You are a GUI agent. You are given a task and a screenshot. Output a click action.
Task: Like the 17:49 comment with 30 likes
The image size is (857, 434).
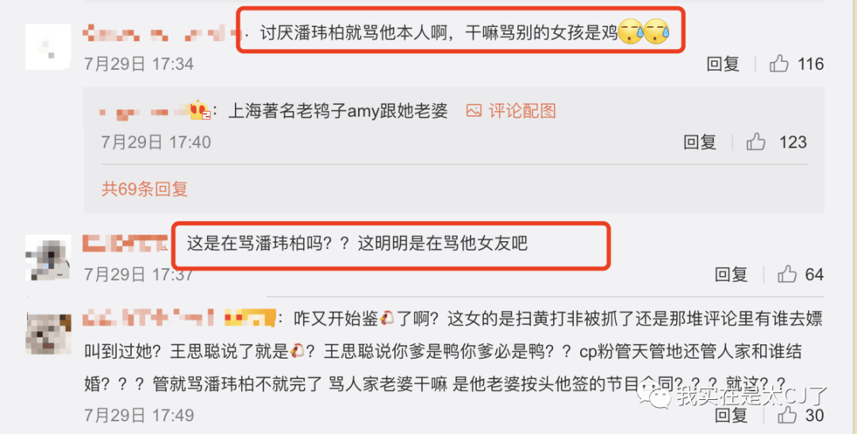point(787,415)
